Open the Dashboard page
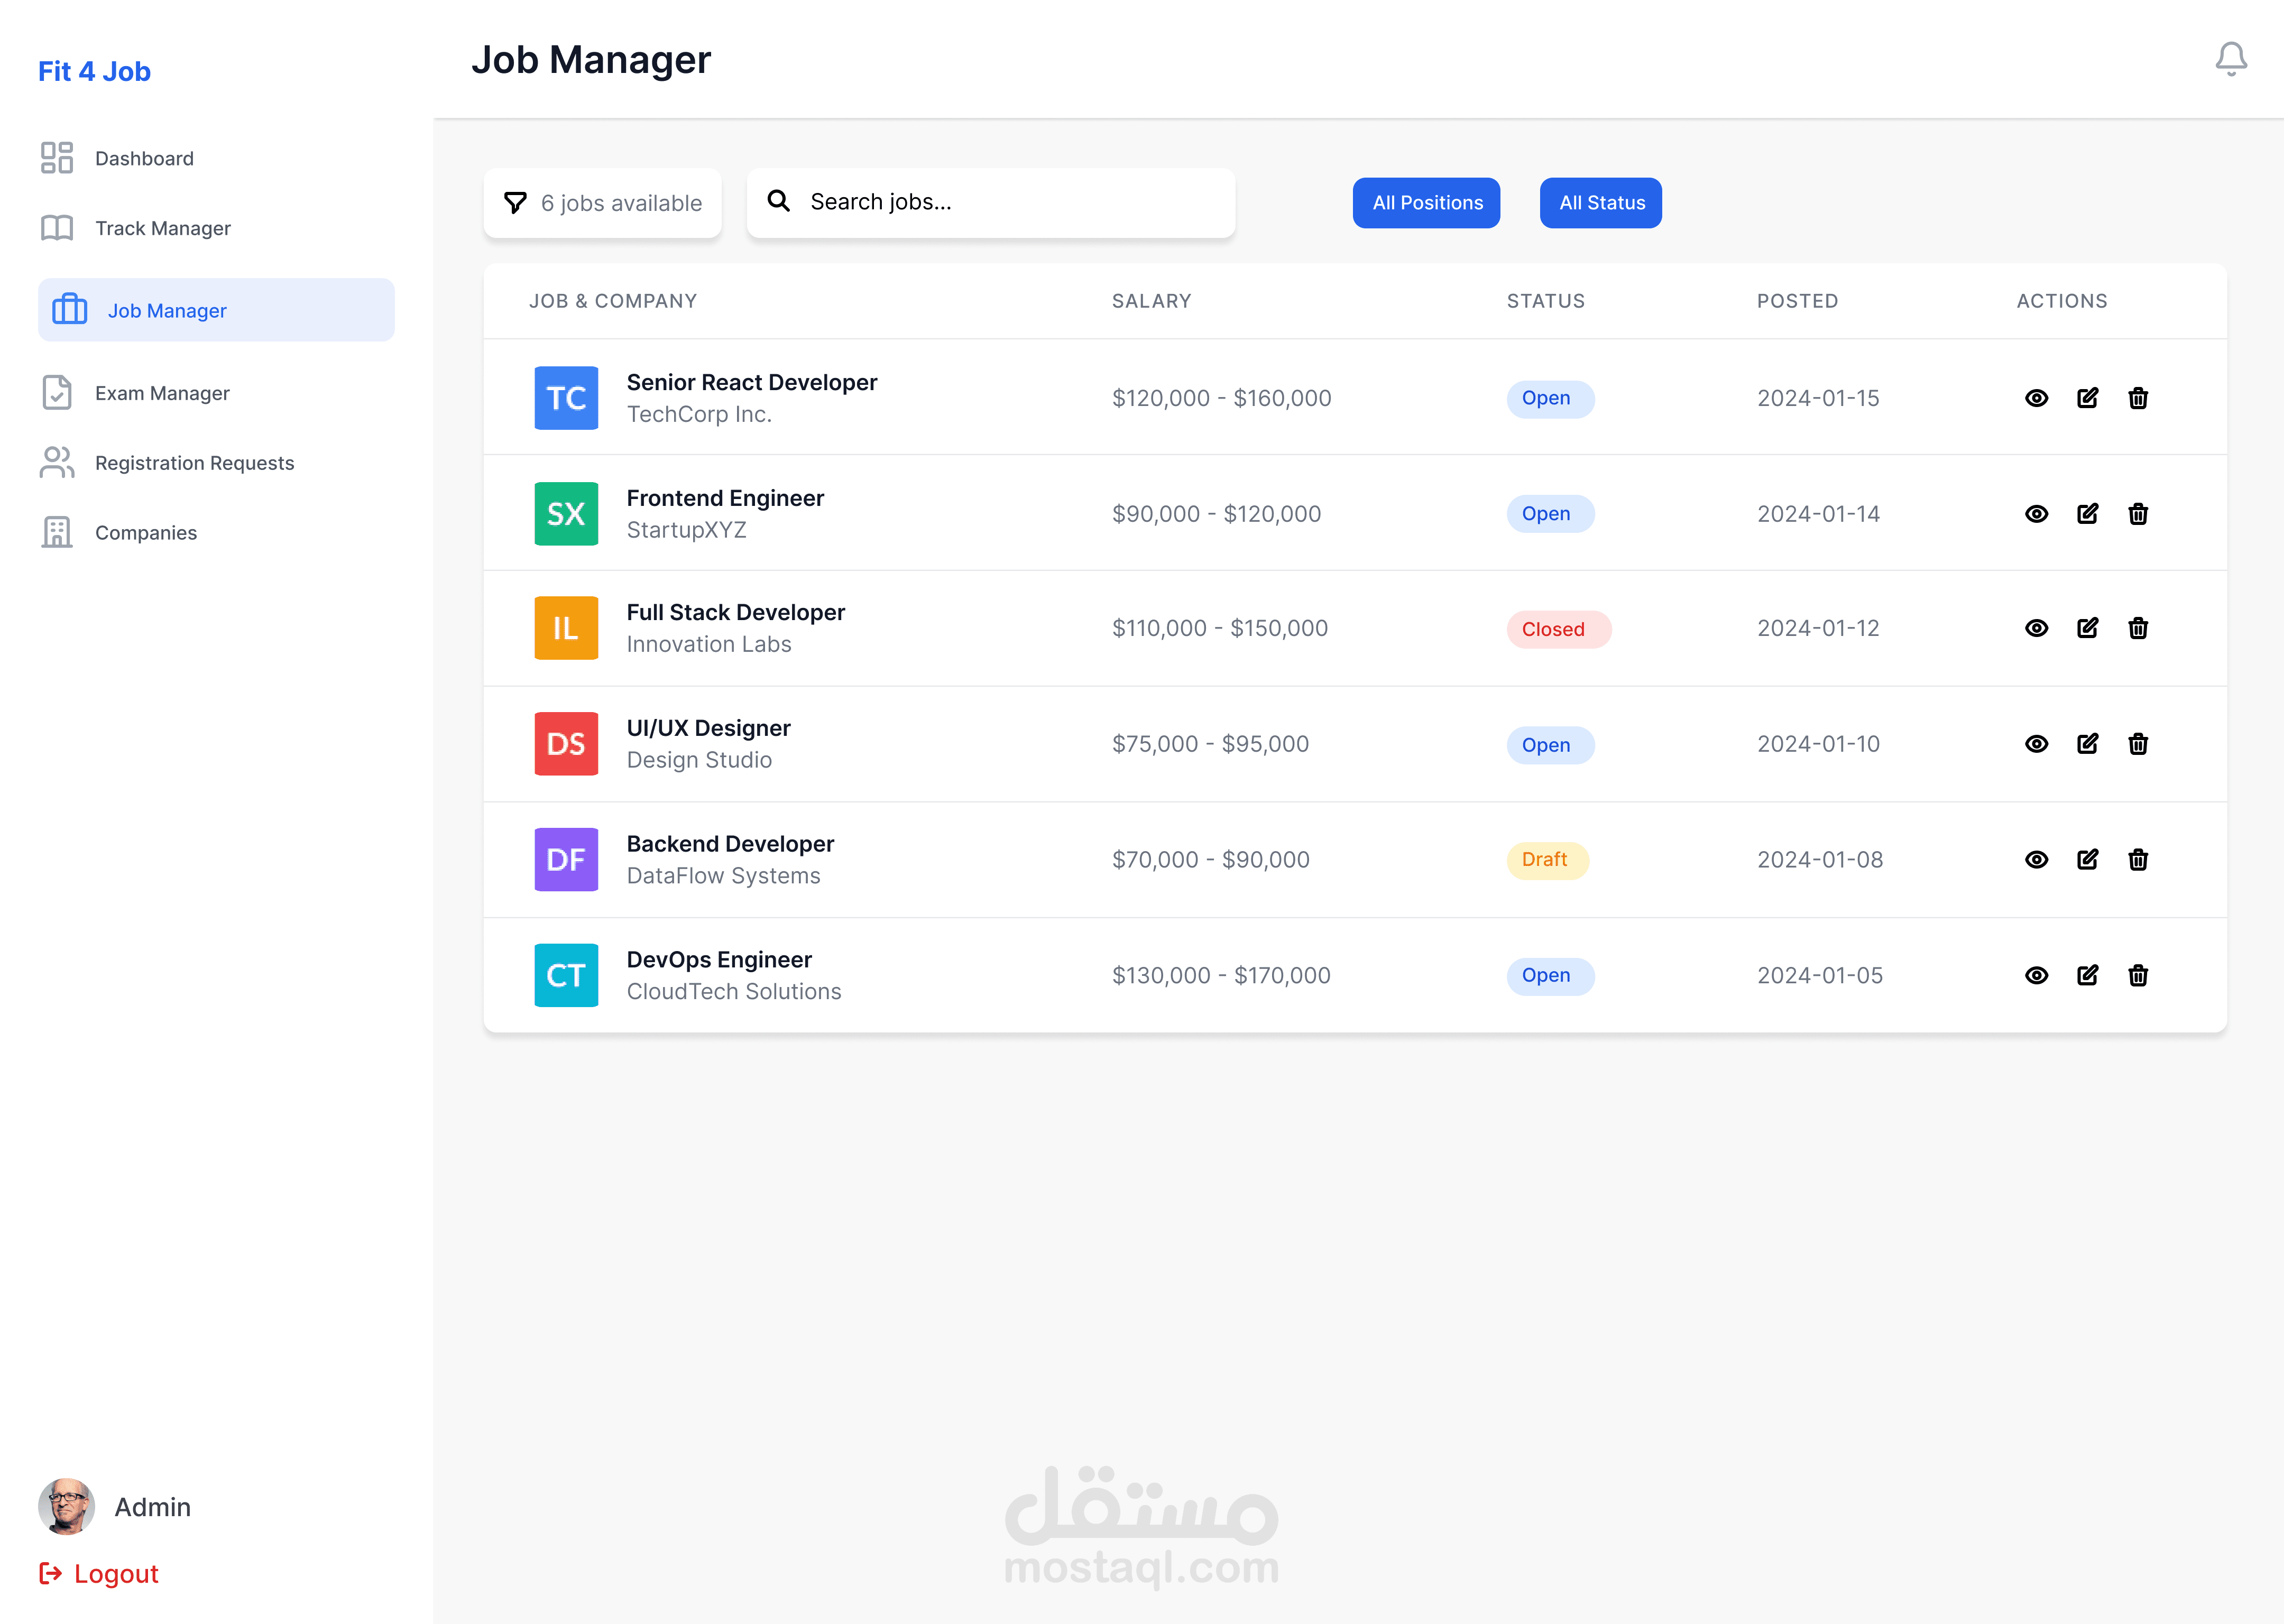The image size is (2284, 1624). point(144,158)
